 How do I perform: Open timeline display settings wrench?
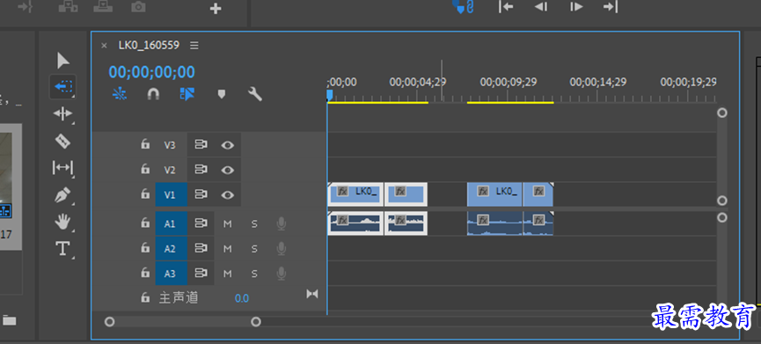click(255, 93)
